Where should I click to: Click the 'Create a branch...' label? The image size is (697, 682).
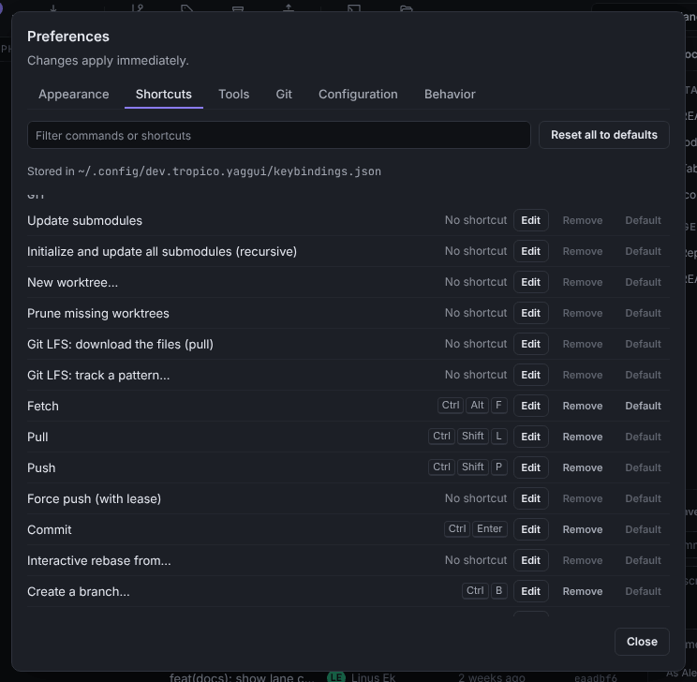79,591
